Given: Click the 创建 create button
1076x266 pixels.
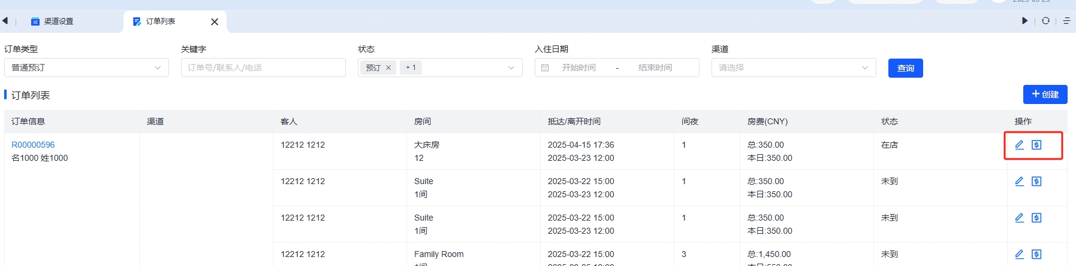Looking at the screenshot, I should point(1045,94).
